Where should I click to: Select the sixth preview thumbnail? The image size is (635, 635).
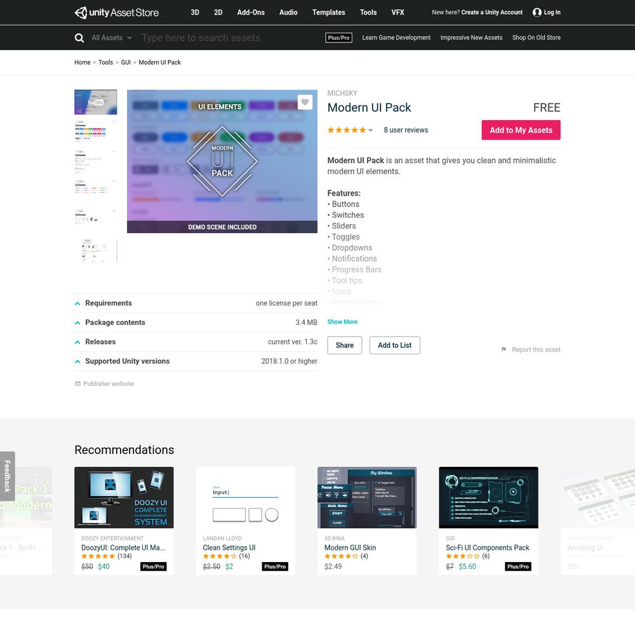pyautogui.click(x=96, y=251)
